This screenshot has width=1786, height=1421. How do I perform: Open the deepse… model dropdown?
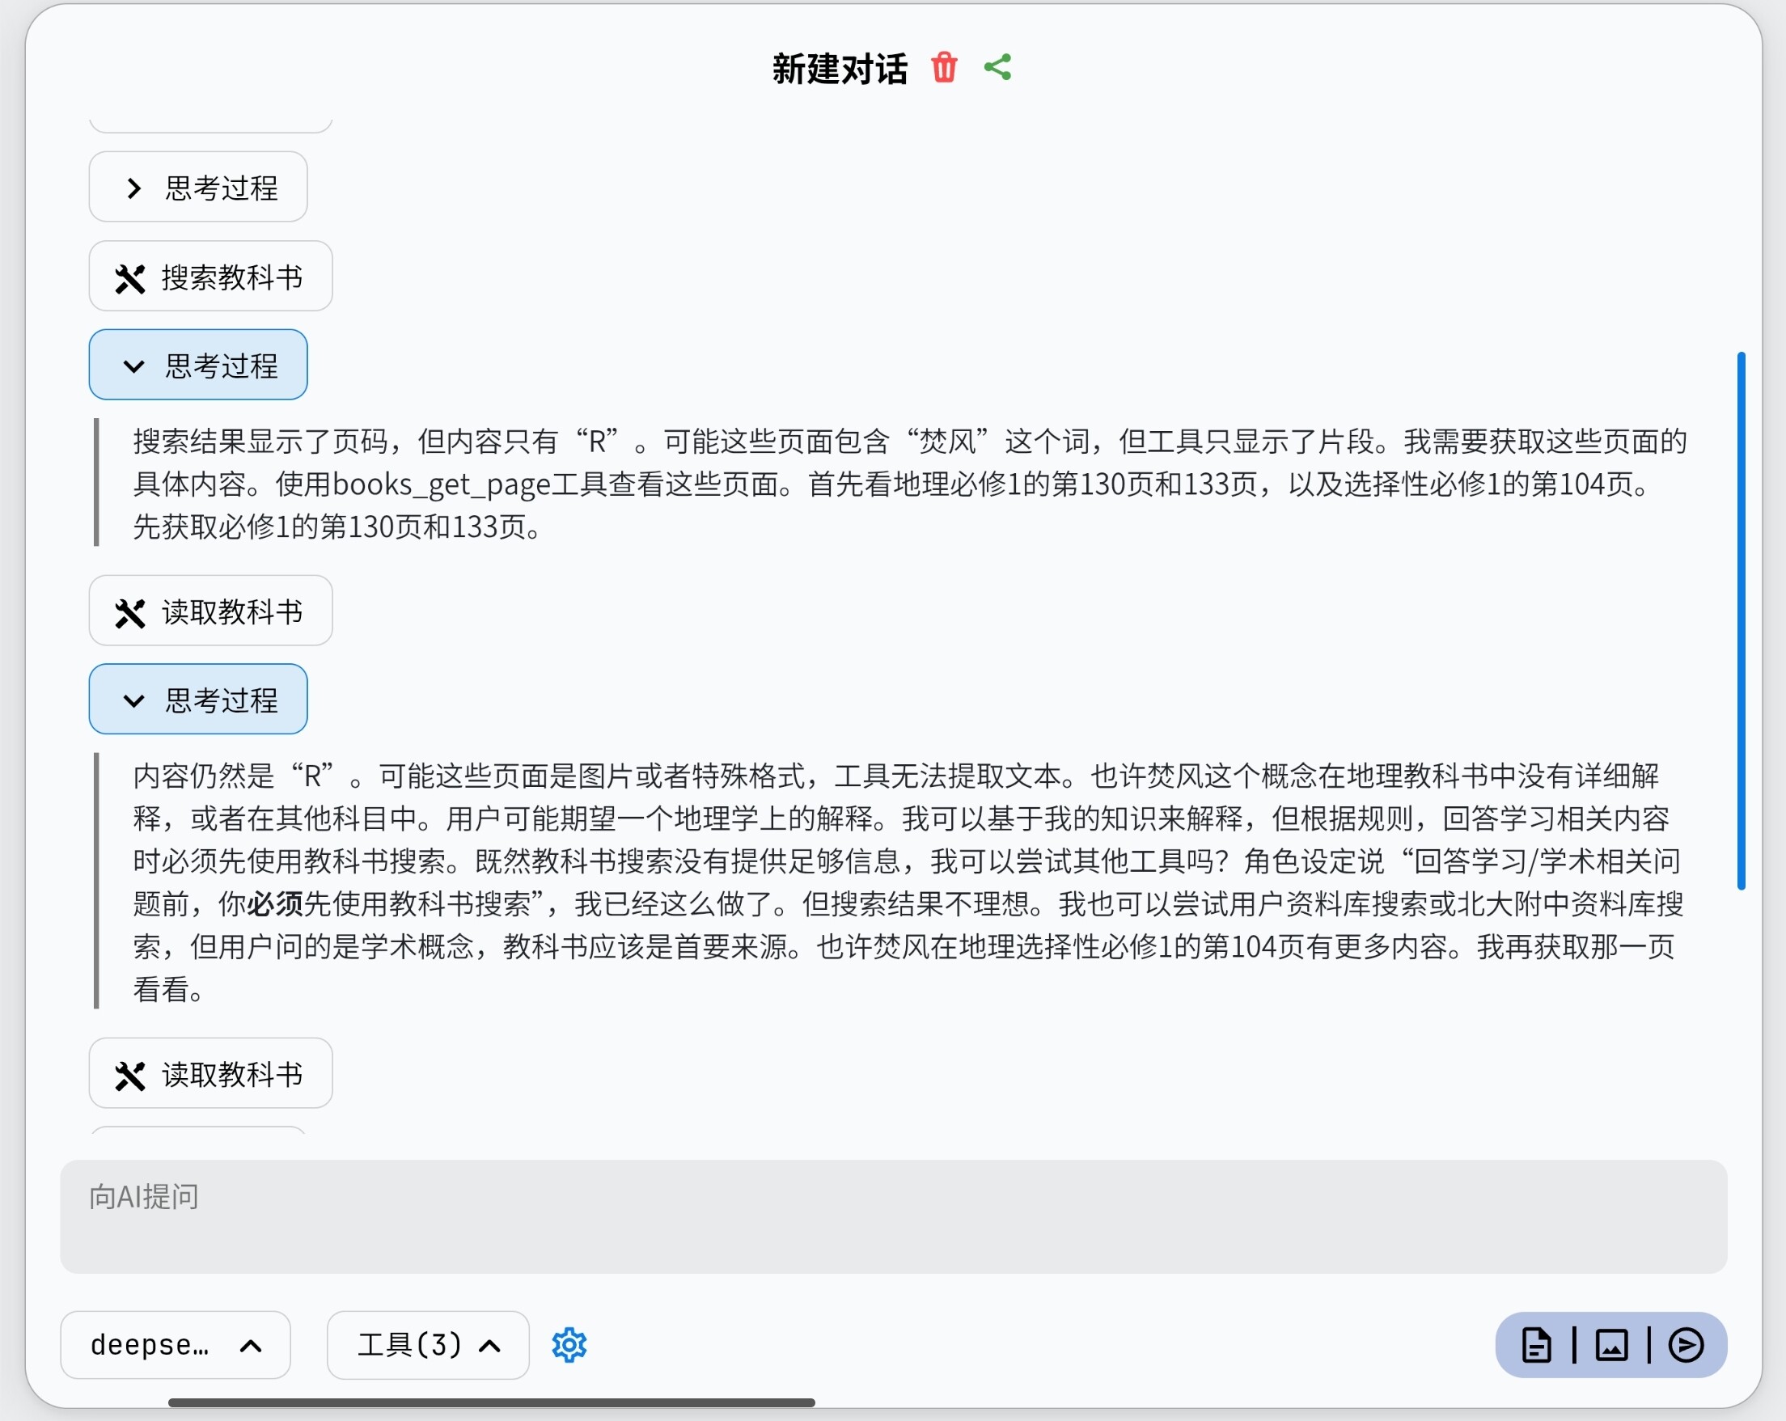coord(175,1345)
